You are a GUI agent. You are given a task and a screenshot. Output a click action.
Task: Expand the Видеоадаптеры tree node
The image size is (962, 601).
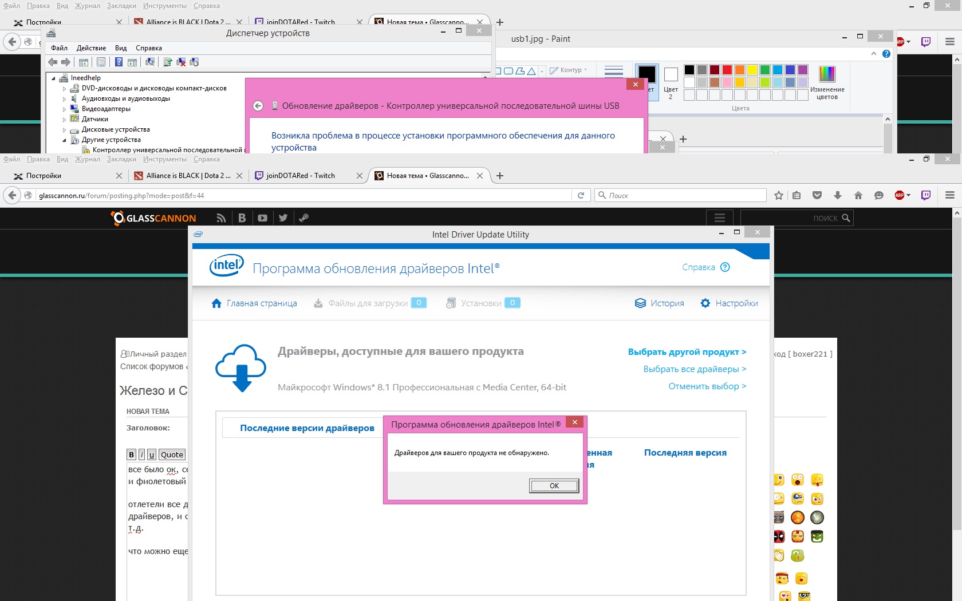64,109
